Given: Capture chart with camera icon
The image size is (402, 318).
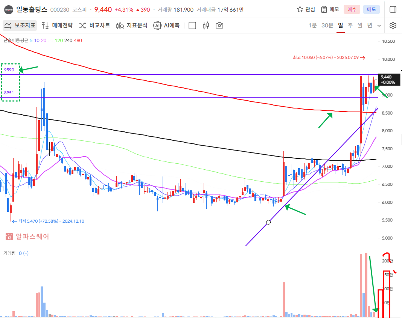Looking at the screenshot, I should pyautogui.click(x=219, y=26).
